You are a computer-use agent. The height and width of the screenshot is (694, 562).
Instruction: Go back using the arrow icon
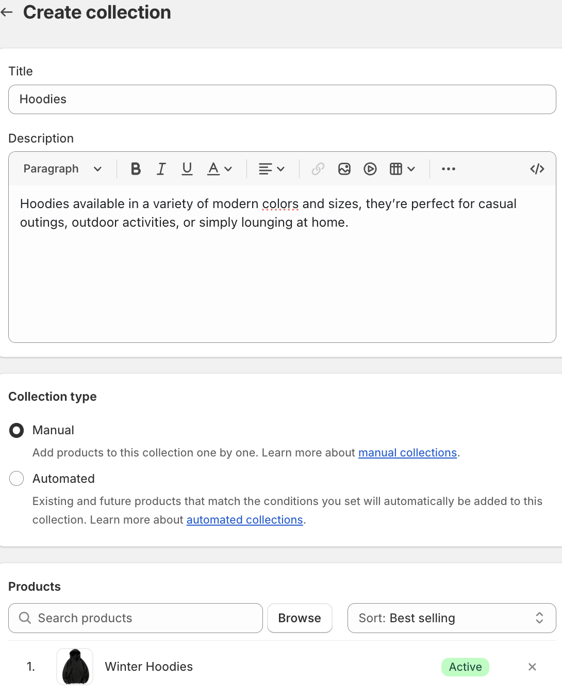tap(7, 12)
